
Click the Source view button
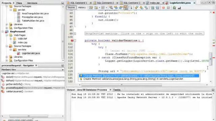[71, 7]
